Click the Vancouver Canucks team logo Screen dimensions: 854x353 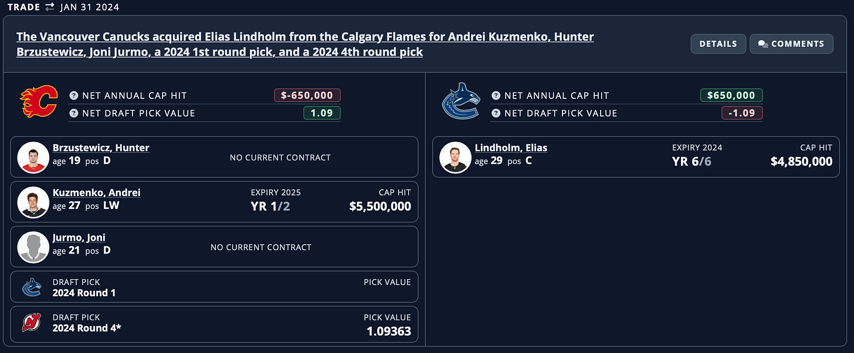coord(461,102)
